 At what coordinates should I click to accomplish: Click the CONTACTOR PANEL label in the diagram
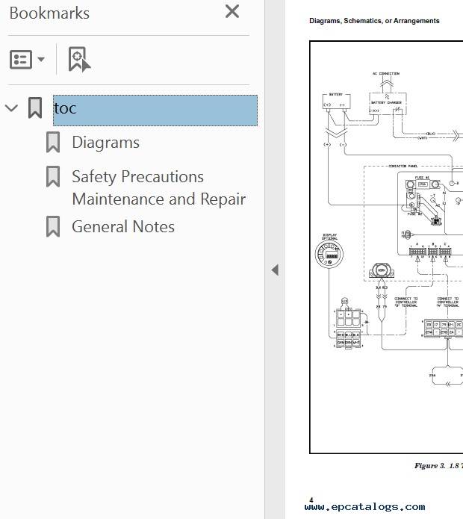coord(403,166)
